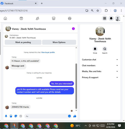Screen dimensions: 125x129
Task: Click the chat scroll down arrow
Action: 76,110
